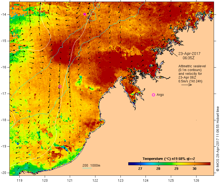Click the '-16' latitude axis label

click(4, 67)
